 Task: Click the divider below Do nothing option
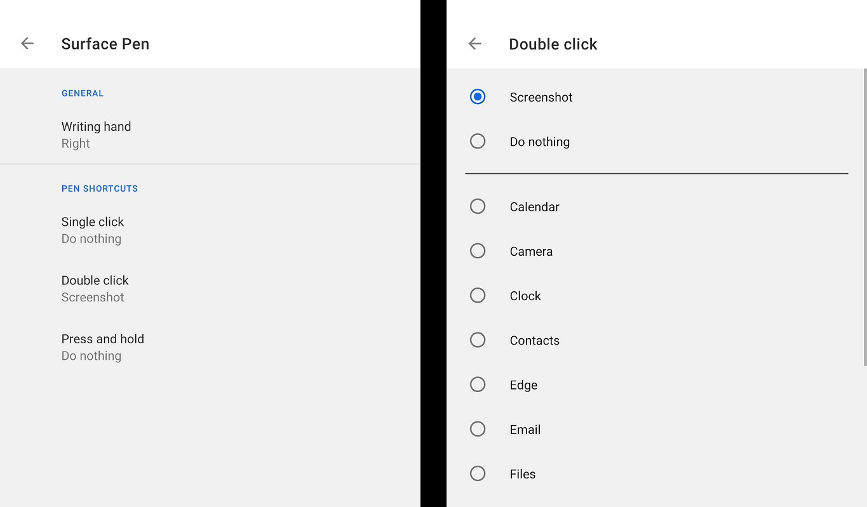(x=657, y=172)
